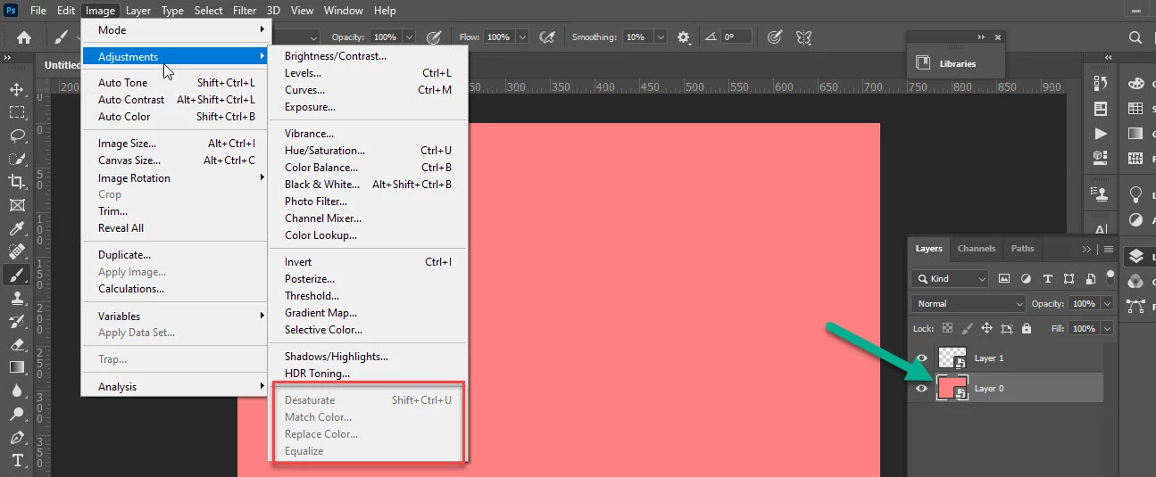The width and height of the screenshot is (1156, 477).
Task: Choose Brightness/Contrast adjustment
Action: pyautogui.click(x=368, y=56)
